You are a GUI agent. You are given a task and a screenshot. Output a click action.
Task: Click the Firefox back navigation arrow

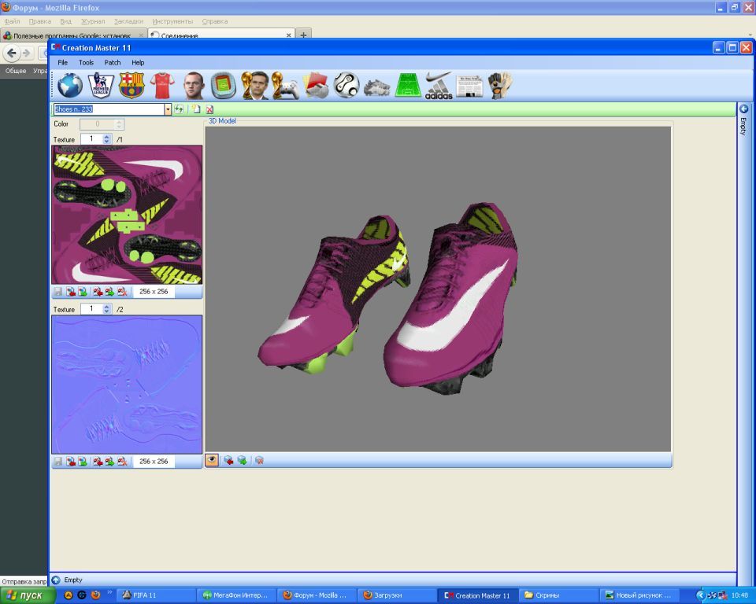[x=12, y=53]
